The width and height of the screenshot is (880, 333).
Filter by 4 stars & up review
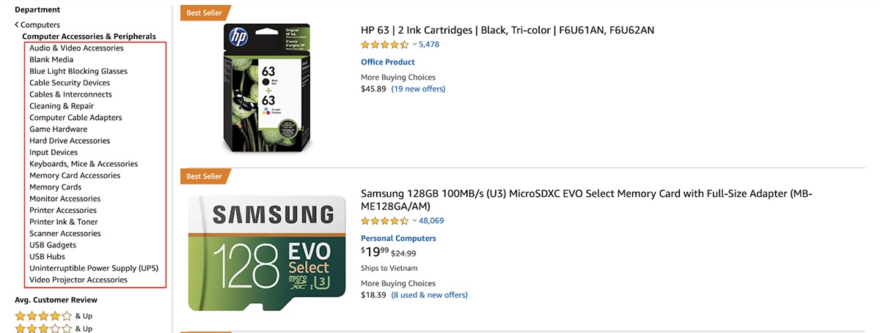click(x=44, y=316)
